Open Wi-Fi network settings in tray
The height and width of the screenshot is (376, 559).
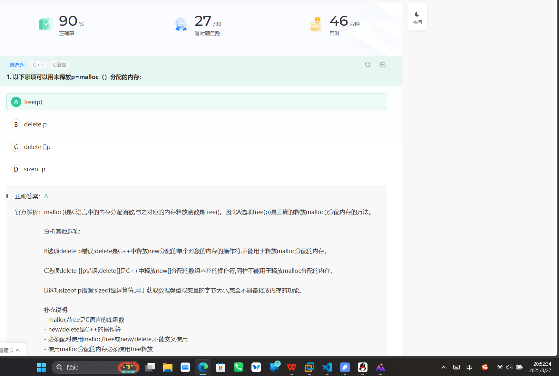(500, 367)
